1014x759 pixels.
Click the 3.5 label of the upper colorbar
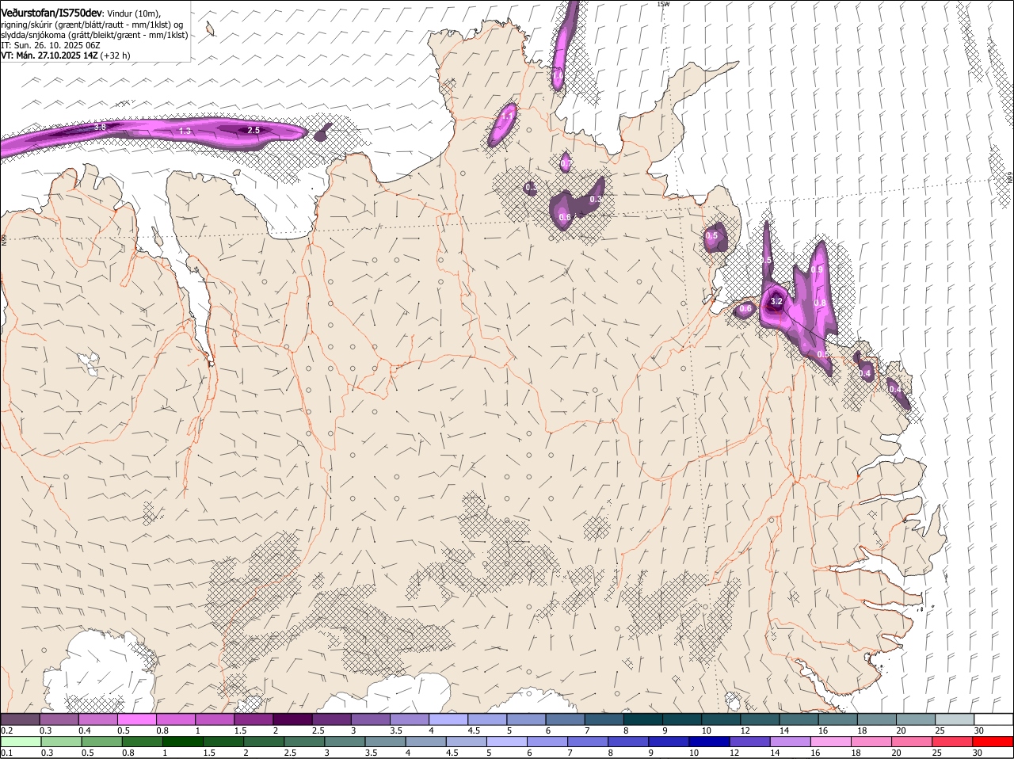(x=395, y=730)
